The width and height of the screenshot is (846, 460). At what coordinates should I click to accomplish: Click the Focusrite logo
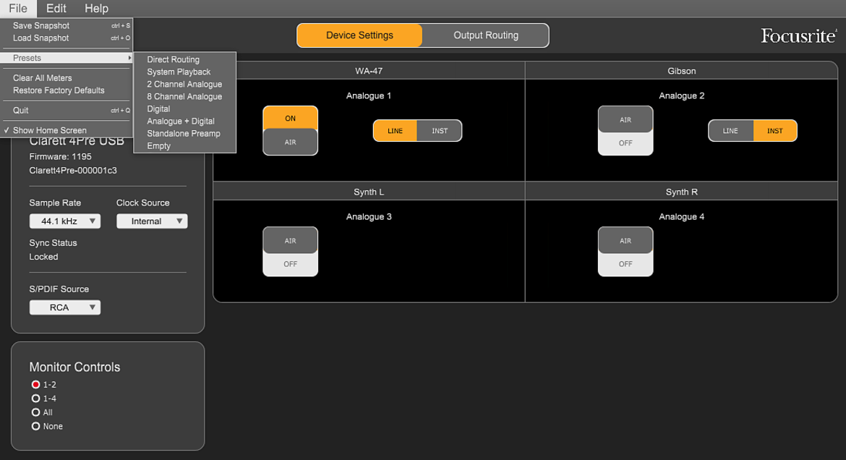click(x=798, y=35)
